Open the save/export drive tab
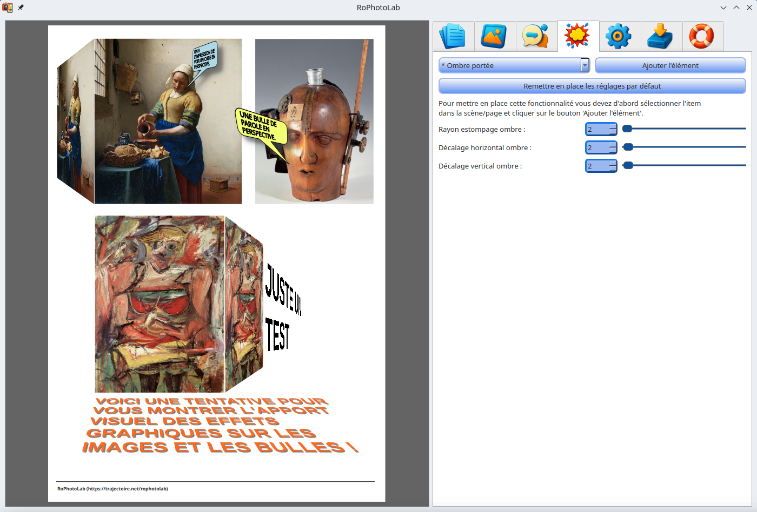The width and height of the screenshot is (757, 512). 661,36
